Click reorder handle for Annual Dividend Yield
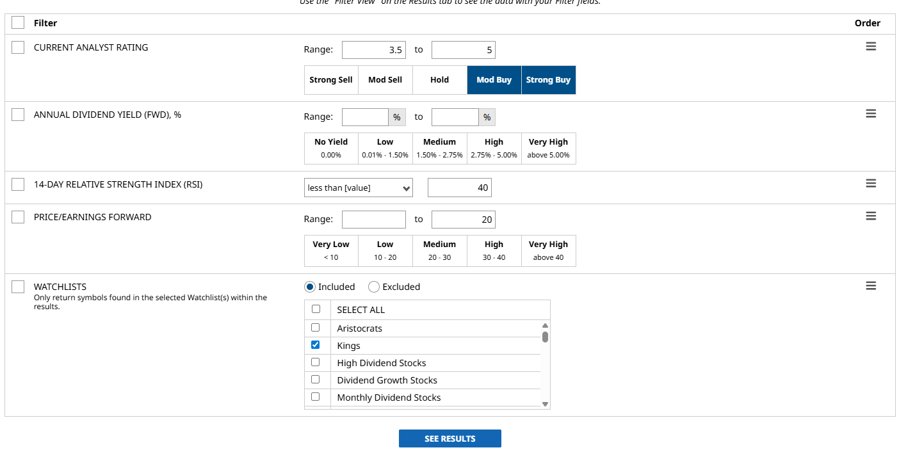 (871, 113)
